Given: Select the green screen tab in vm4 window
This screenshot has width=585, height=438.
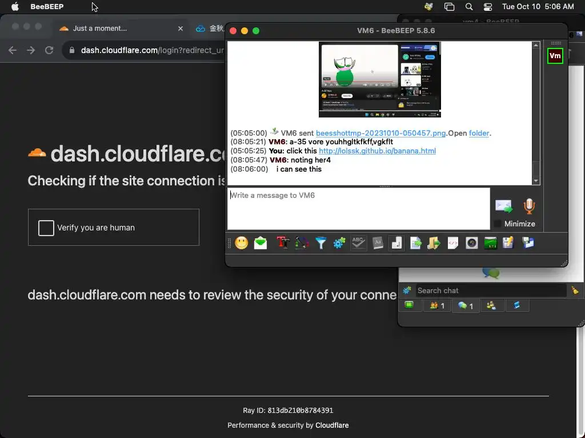Looking at the screenshot, I should 410,306.
